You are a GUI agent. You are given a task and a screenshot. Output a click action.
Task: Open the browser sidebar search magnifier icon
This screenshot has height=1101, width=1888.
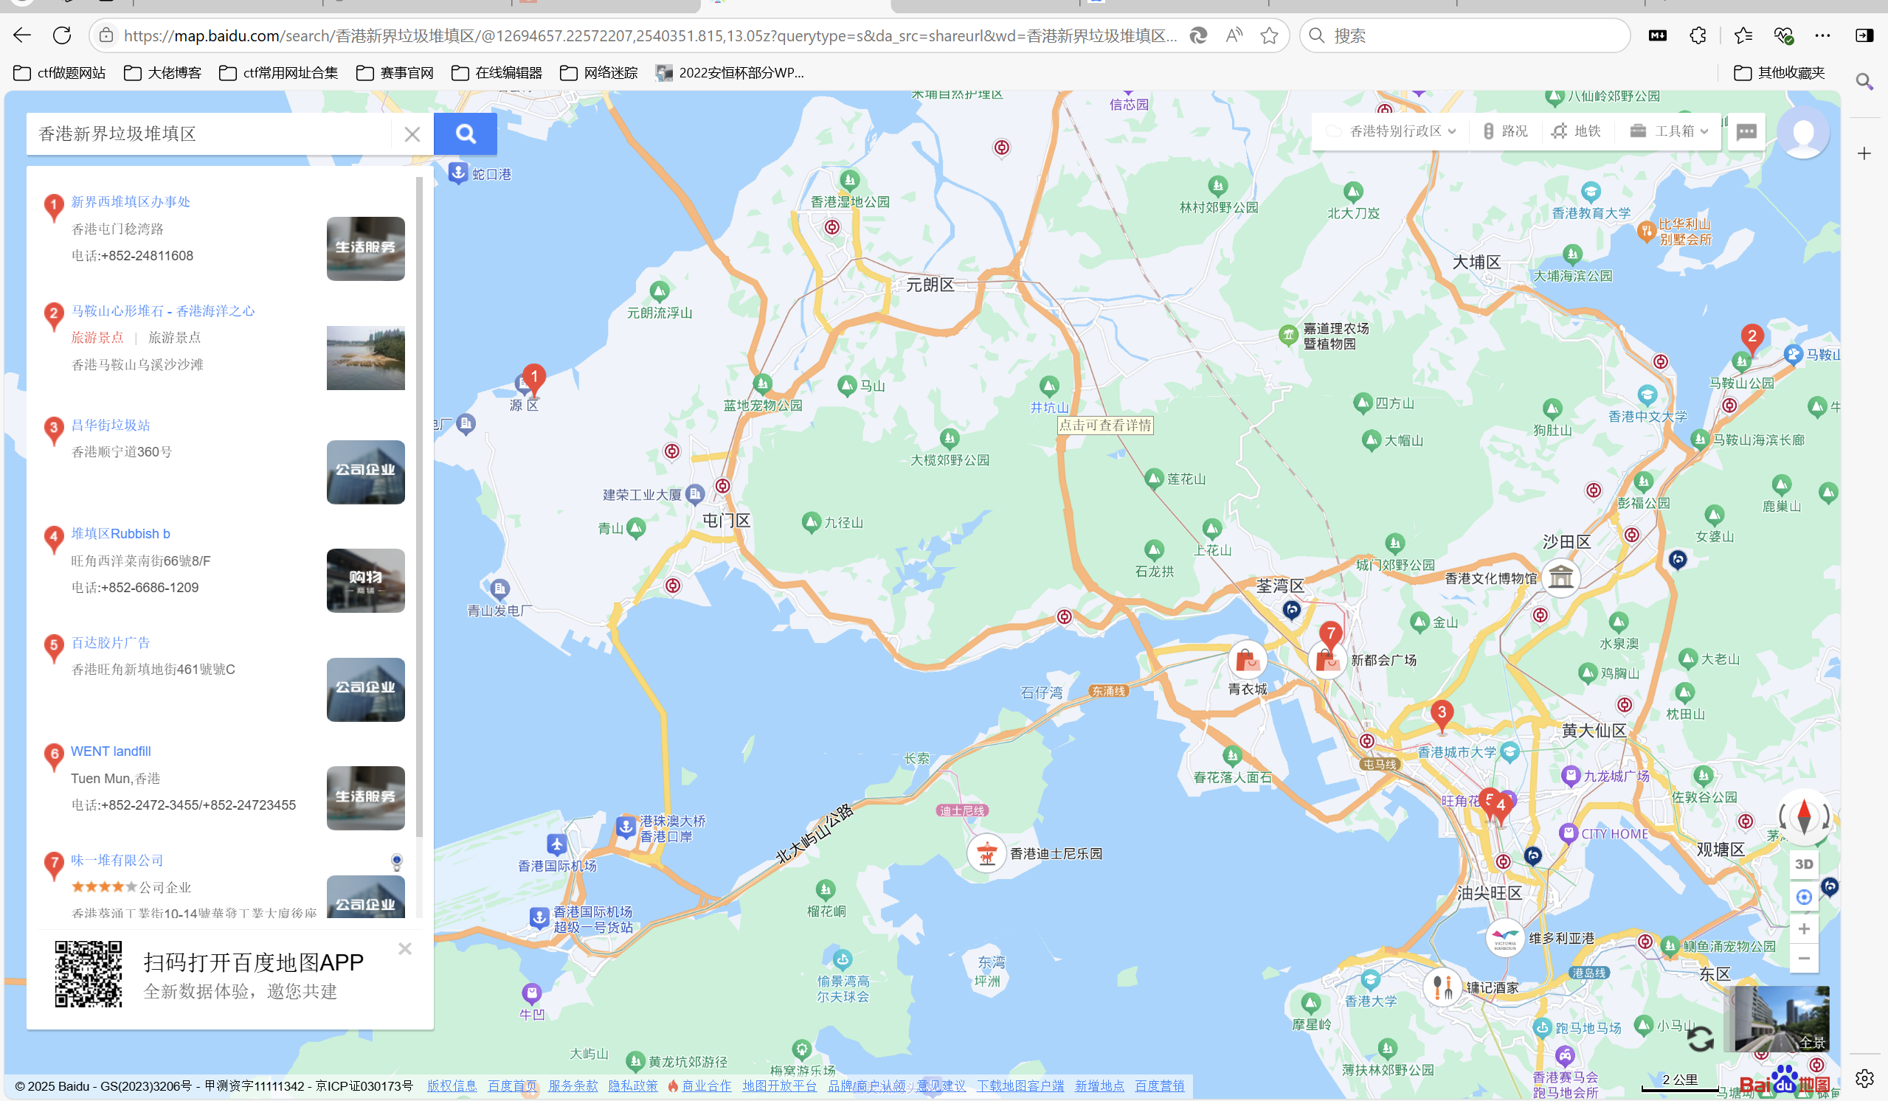(1864, 81)
